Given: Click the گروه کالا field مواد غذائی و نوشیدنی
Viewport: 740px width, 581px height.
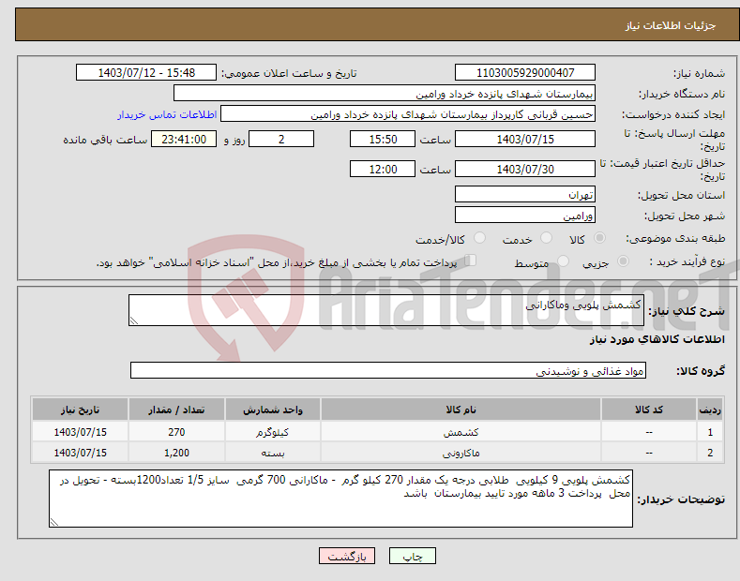Looking at the screenshot, I should pos(388,371).
